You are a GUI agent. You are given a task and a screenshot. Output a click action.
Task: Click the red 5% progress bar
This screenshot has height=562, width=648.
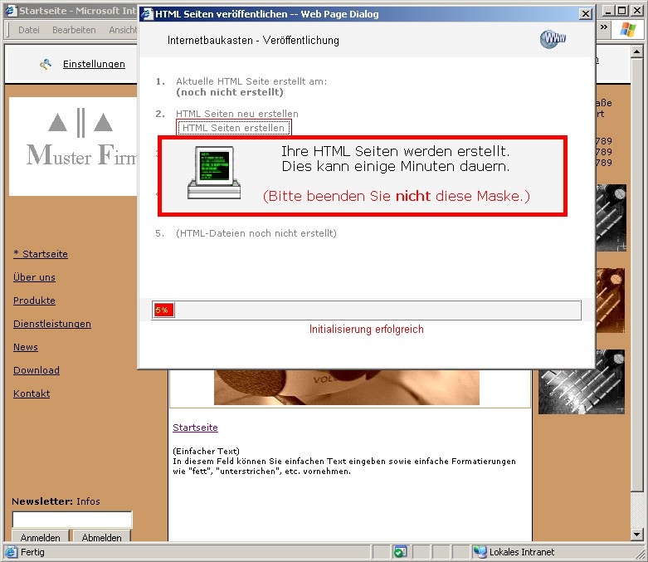pos(163,310)
